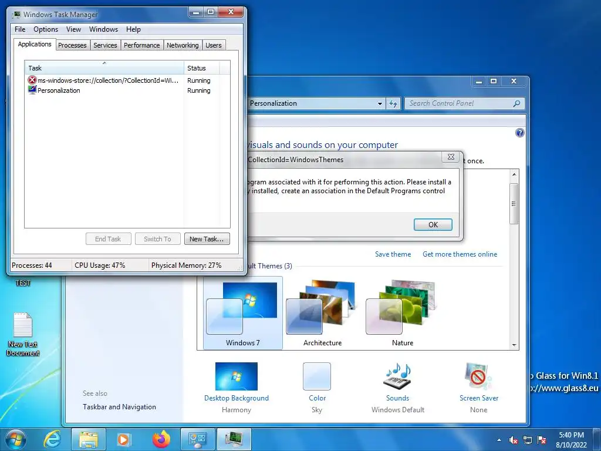Click OK in the error dialog
This screenshot has width=601, height=451.
[433, 224]
